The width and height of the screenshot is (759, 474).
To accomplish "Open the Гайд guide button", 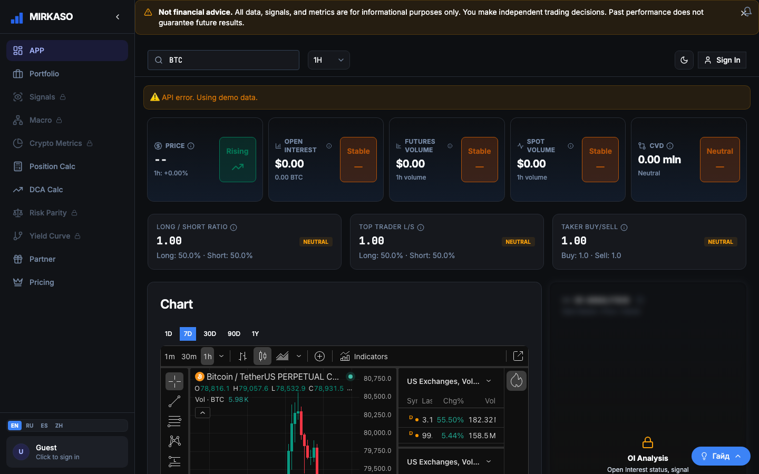I will (721, 456).
